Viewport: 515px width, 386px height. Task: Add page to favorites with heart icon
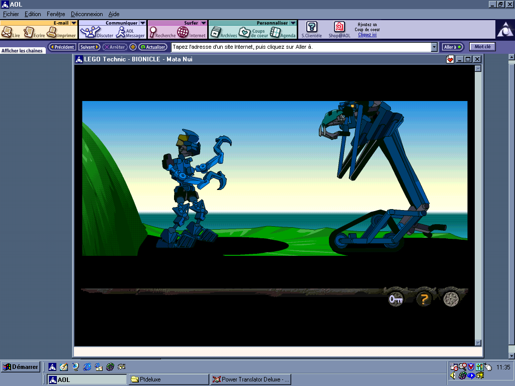pos(450,59)
